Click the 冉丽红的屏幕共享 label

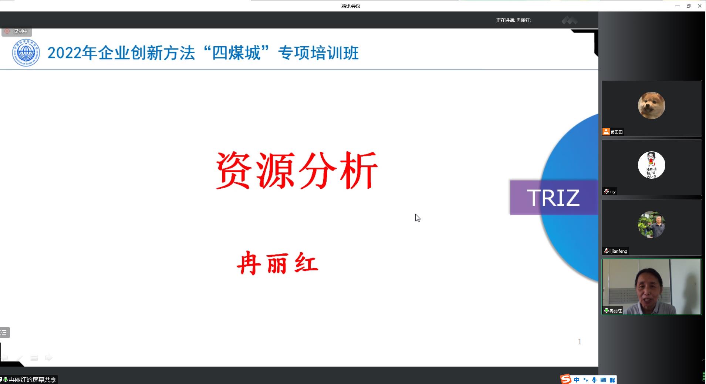click(x=32, y=380)
